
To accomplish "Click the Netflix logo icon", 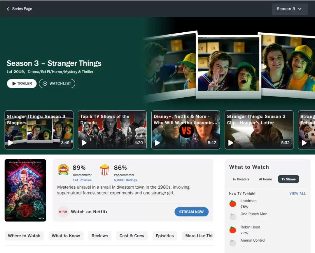I will (x=63, y=212).
